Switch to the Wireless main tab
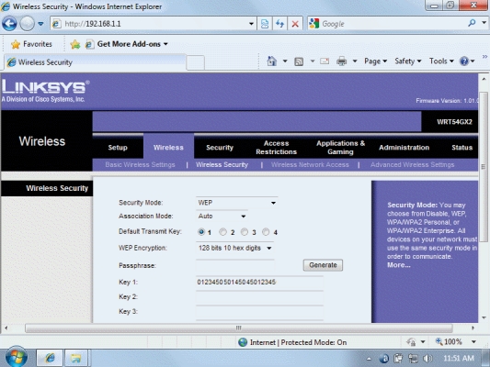This screenshot has height=367, width=490. point(168,148)
